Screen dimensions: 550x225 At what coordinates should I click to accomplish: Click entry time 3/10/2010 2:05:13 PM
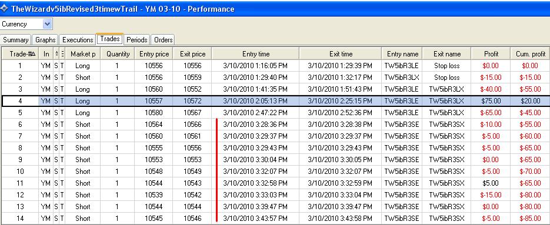(255, 101)
